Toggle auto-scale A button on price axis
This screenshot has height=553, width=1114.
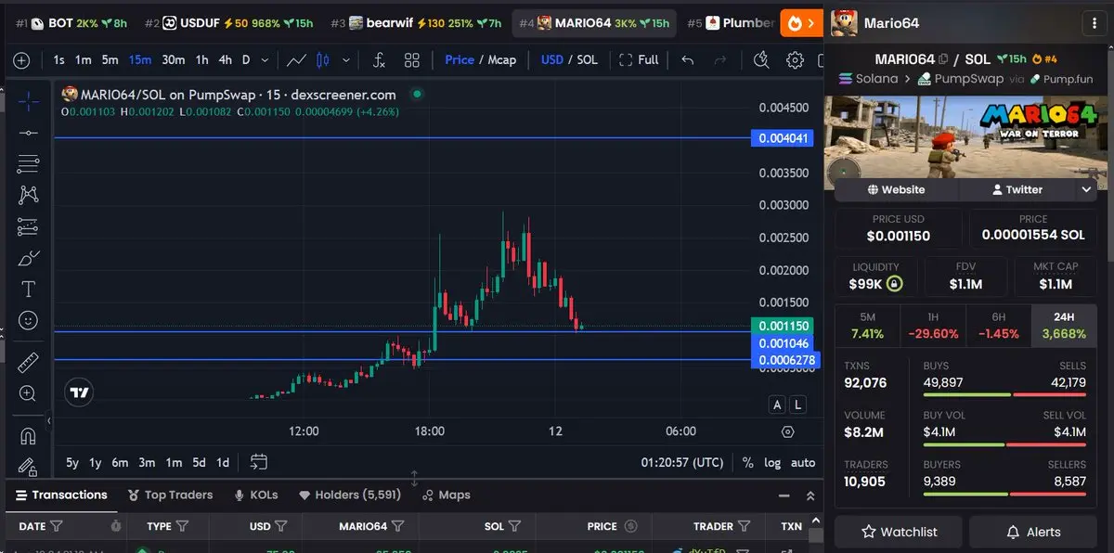click(x=777, y=405)
